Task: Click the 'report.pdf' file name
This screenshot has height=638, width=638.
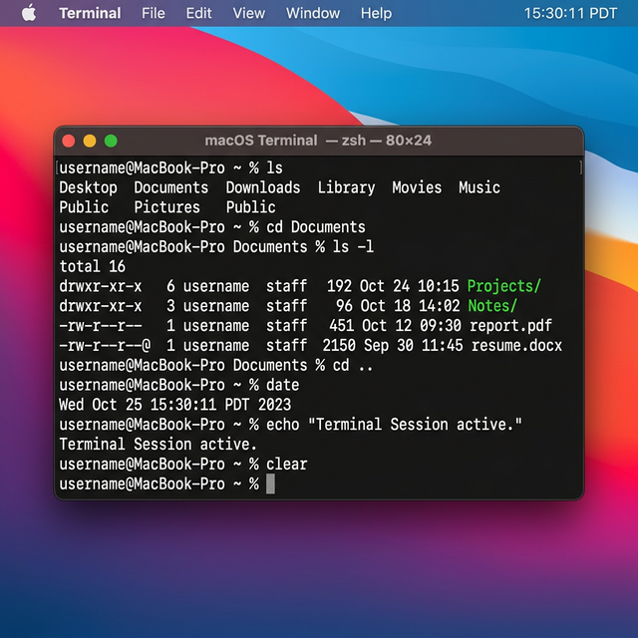Action: [x=510, y=326]
